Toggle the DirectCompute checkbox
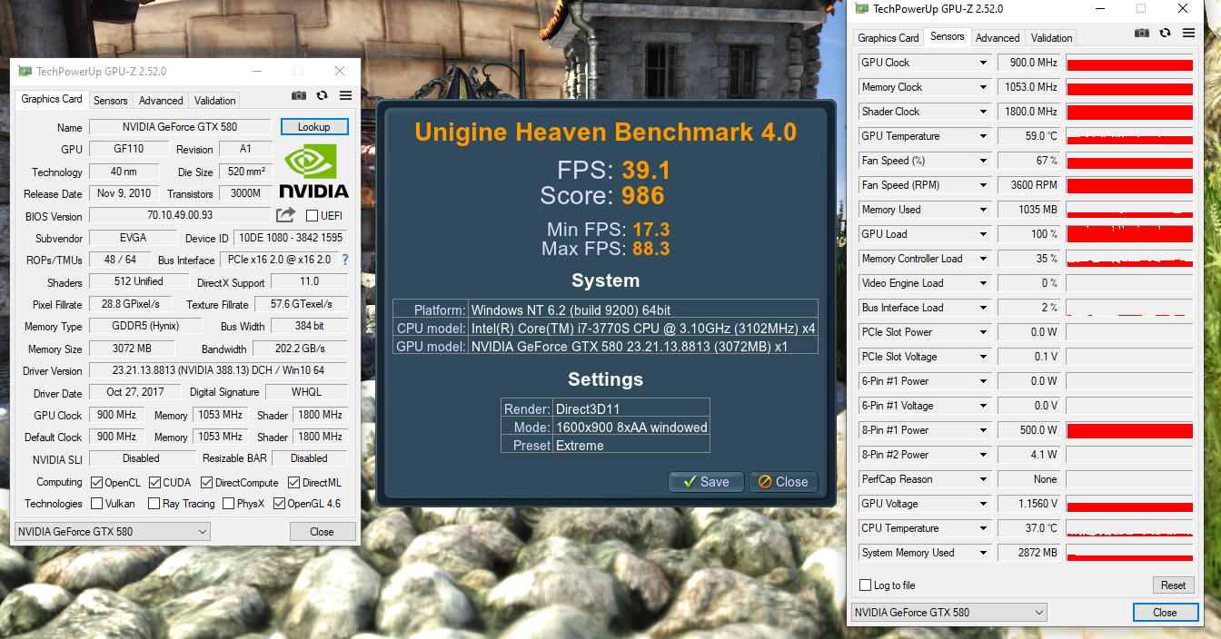Image resolution: width=1221 pixels, height=639 pixels. [x=206, y=482]
